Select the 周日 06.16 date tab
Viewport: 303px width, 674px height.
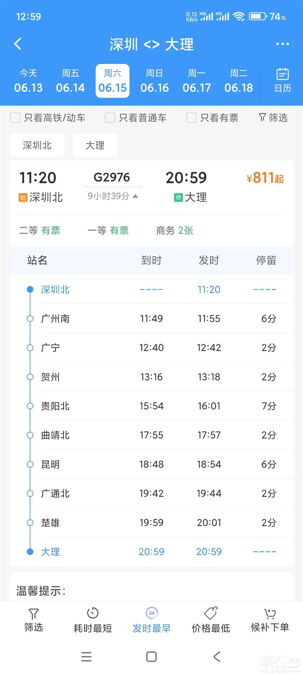155,81
